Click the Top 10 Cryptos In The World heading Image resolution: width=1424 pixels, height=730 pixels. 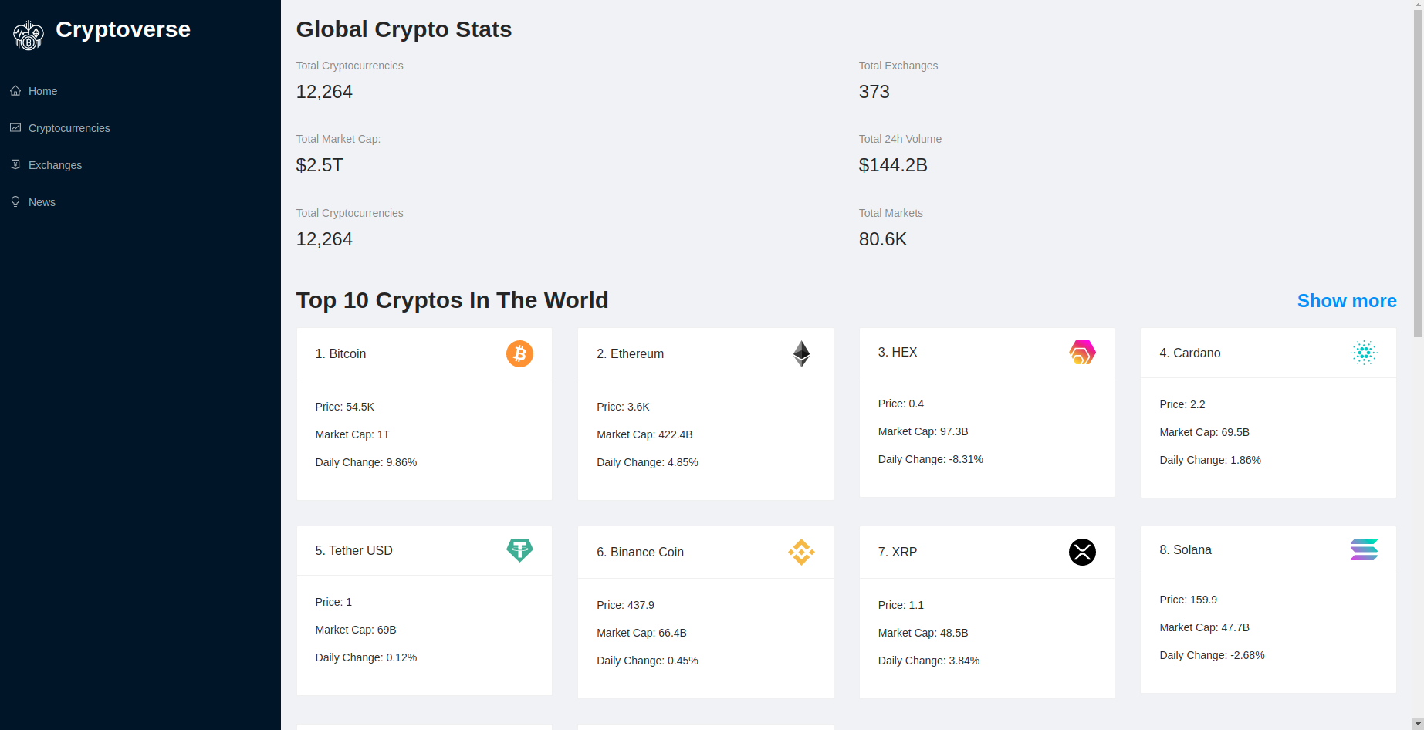[x=452, y=300]
